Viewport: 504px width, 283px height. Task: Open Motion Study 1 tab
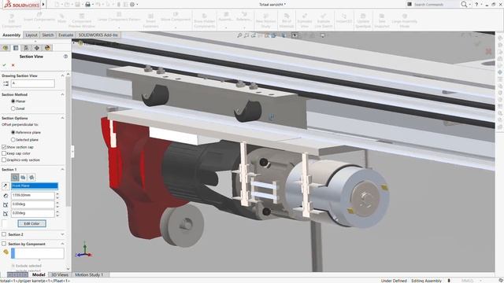89,274
